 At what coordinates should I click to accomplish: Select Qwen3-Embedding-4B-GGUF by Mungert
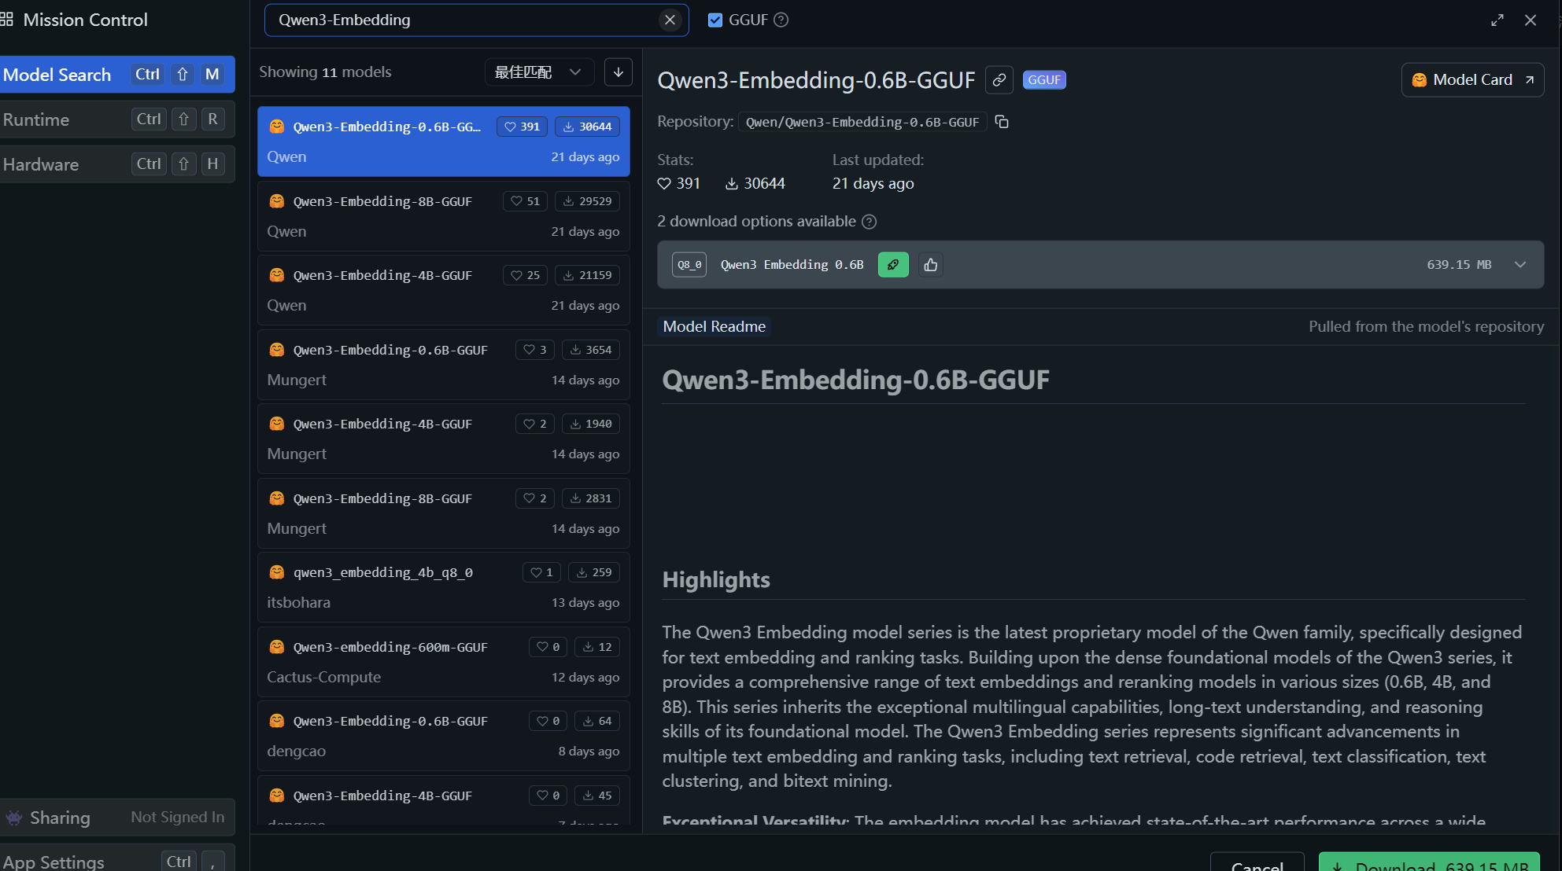[x=444, y=439]
